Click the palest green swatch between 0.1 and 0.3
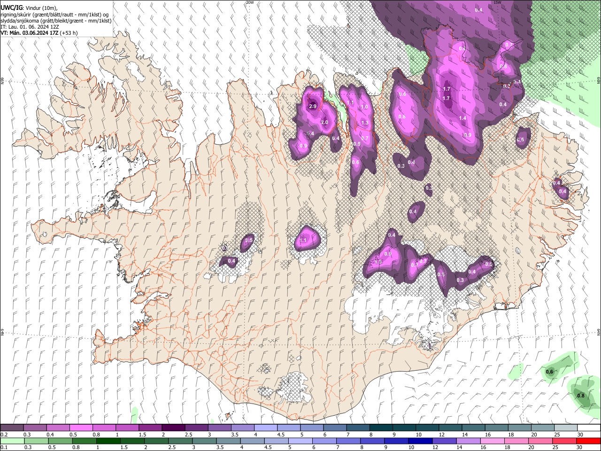This screenshot has height=451, width=601. pyautogui.click(x=12, y=441)
